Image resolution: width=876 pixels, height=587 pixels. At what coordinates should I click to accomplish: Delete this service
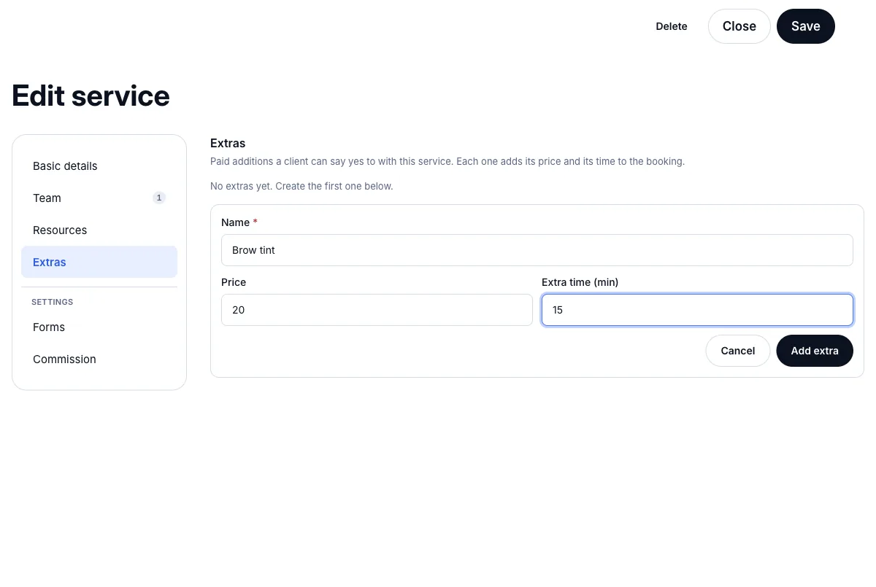tap(672, 26)
